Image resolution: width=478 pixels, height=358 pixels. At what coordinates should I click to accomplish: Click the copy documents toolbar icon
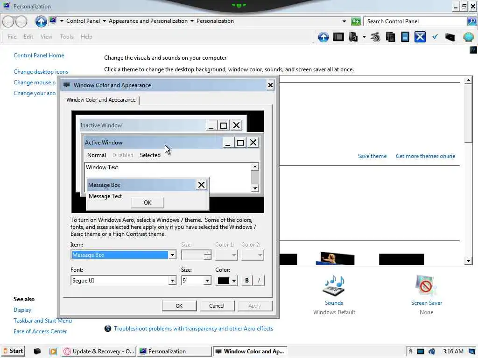(391, 37)
